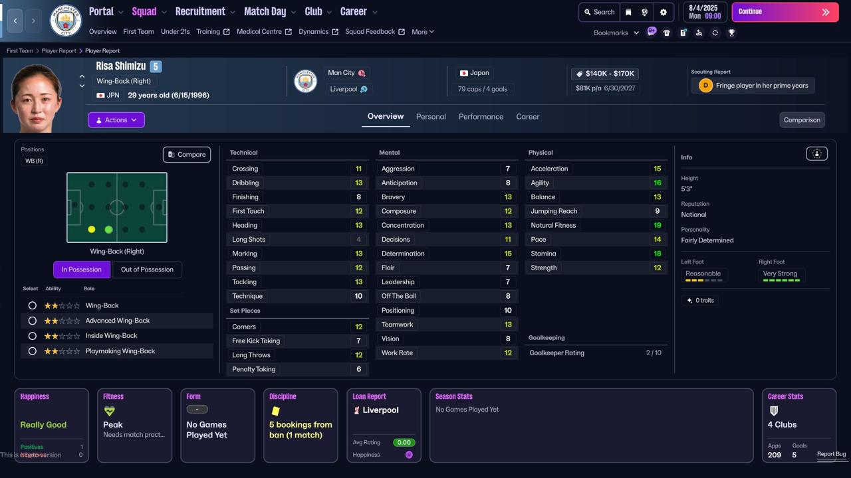This screenshot has height=478, width=851.
Task: Click the bookmark icon beside Search
Action: click(628, 12)
